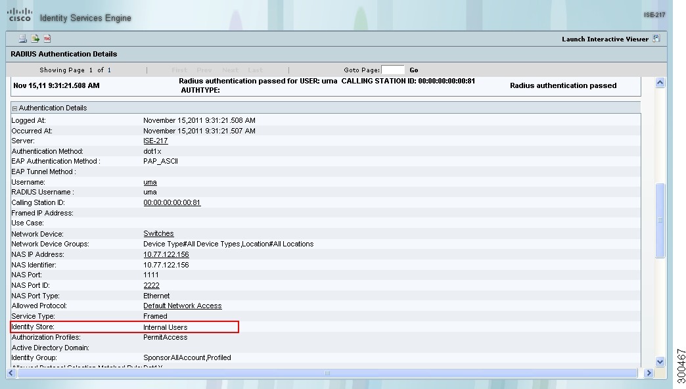Click the Cisco logo
This screenshot has height=389, width=686.
19,14
